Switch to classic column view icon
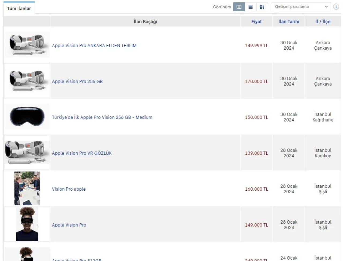The image size is (343, 261). point(239,7)
